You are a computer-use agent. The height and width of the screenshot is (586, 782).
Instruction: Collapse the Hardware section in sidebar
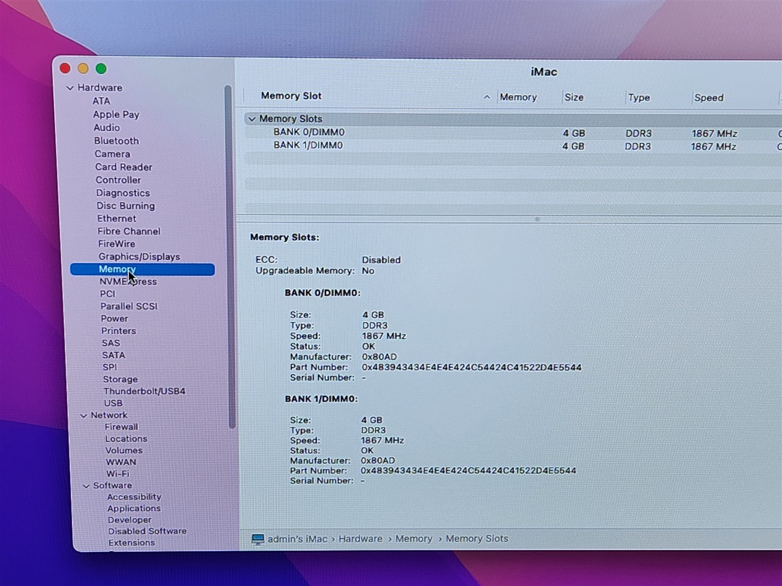[x=70, y=88]
